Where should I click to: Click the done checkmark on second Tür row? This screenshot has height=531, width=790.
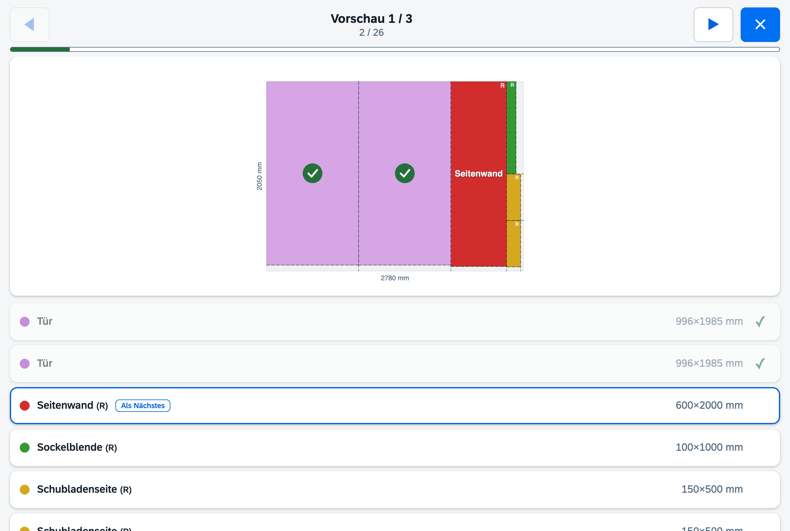(760, 363)
